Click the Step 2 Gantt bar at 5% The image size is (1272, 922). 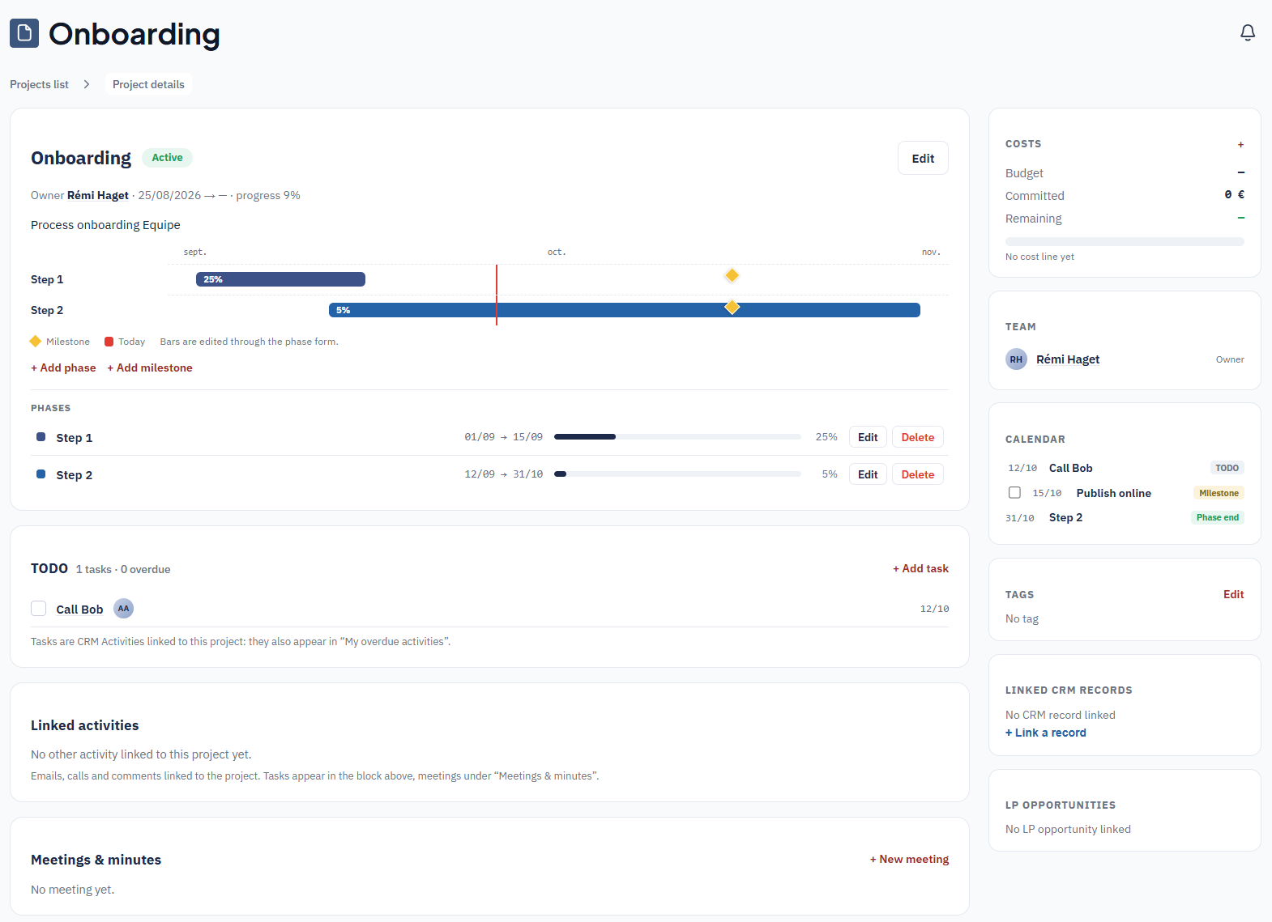[x=624, y=310]
